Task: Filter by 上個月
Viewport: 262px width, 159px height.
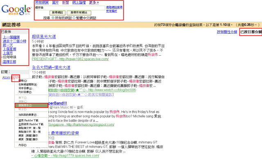Action: pos(8,53)
